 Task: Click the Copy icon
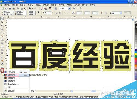22,8
